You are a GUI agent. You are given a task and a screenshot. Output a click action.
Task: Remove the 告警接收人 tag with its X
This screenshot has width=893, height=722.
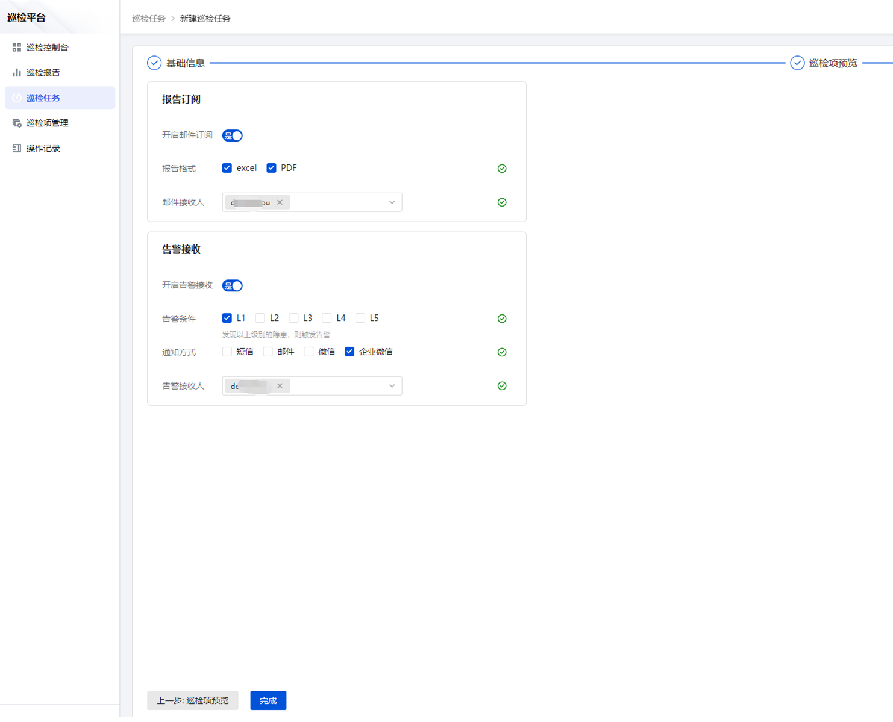(280, 386)
